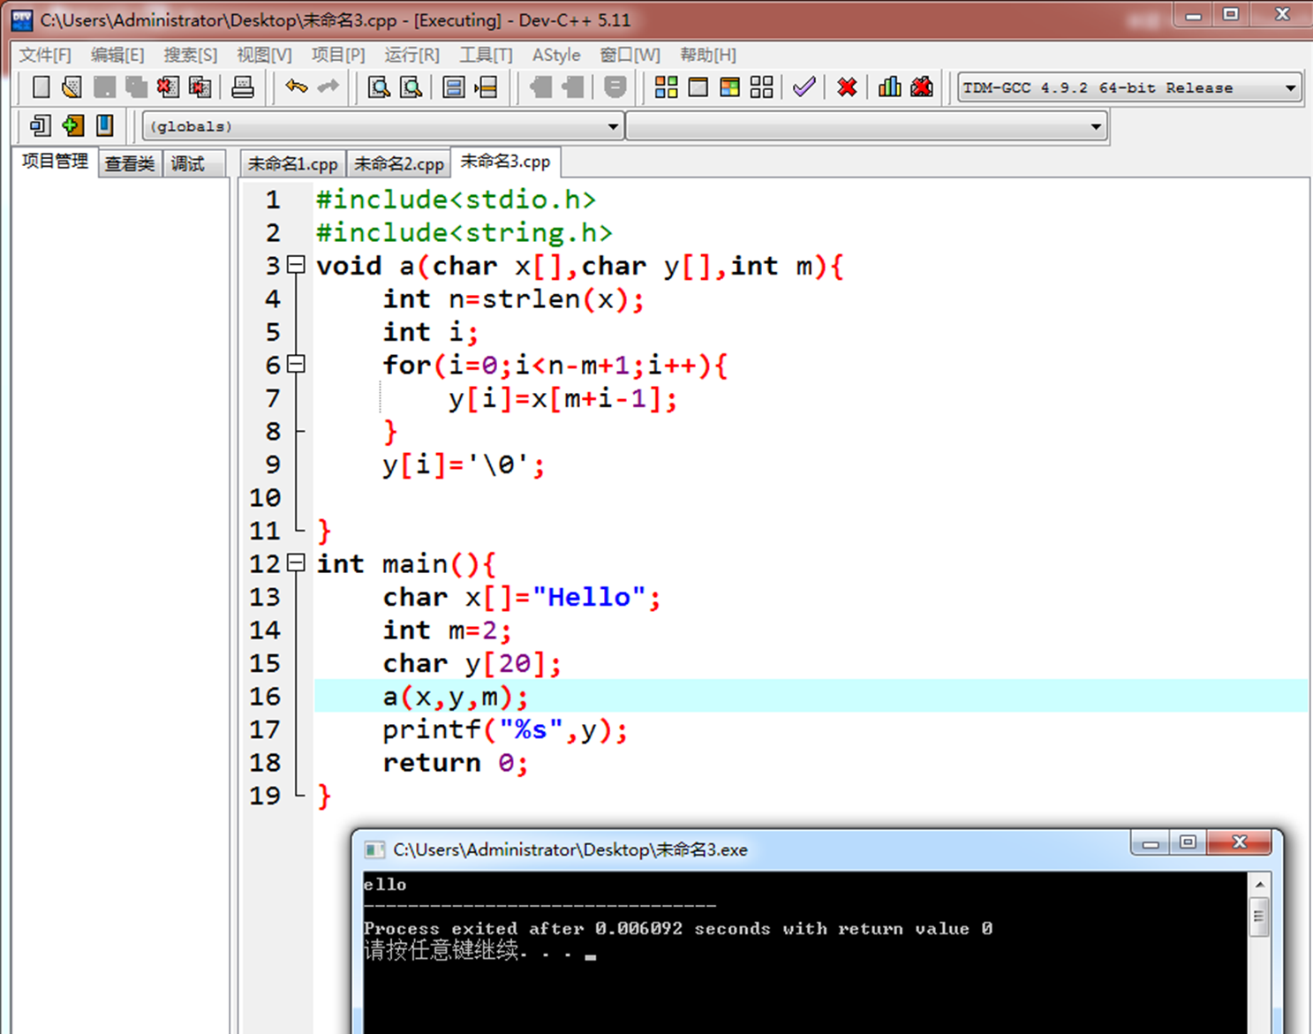Click the Open file icon
This screenshot has width=1313, height=1034.
(72, 87)
